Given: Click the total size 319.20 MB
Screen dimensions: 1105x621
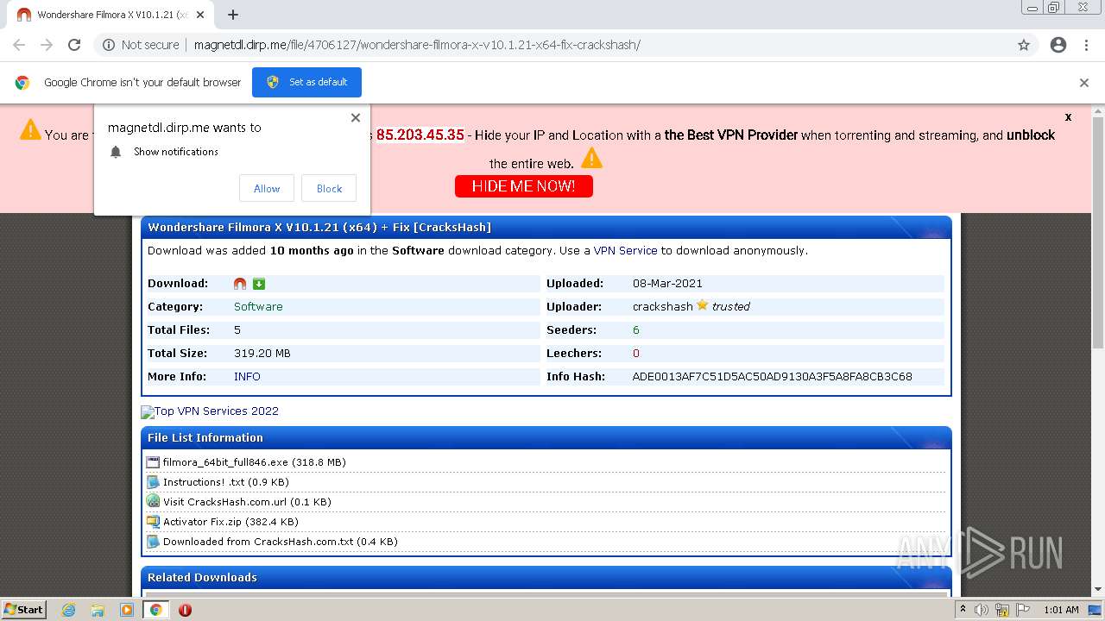Looking at the screenshot, I should [x=262, y=353].
